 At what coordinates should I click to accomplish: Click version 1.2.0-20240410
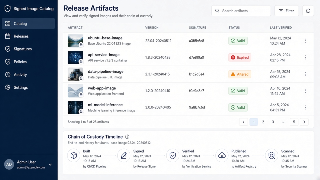[x=157, y=91]
